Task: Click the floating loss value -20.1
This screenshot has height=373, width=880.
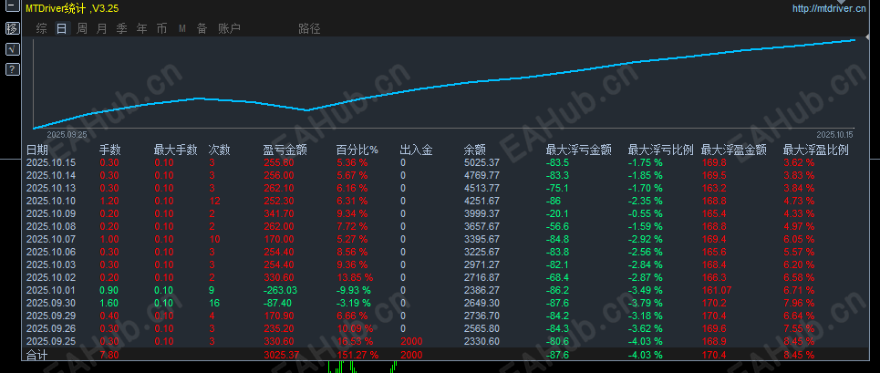Action: [556, 213]
